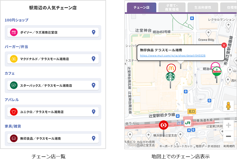Show スターバックス location with its map pin
This screenshot has width=237, height=163.
[94, 85]
